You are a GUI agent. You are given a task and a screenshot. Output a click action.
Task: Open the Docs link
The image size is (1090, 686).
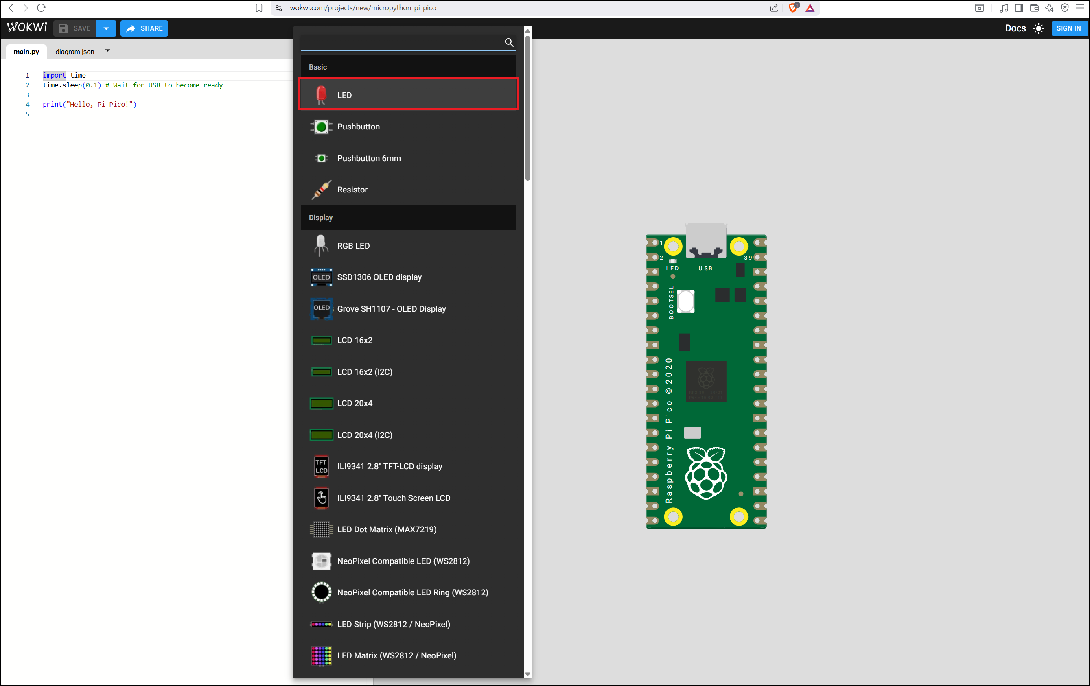pos(1015,28)
